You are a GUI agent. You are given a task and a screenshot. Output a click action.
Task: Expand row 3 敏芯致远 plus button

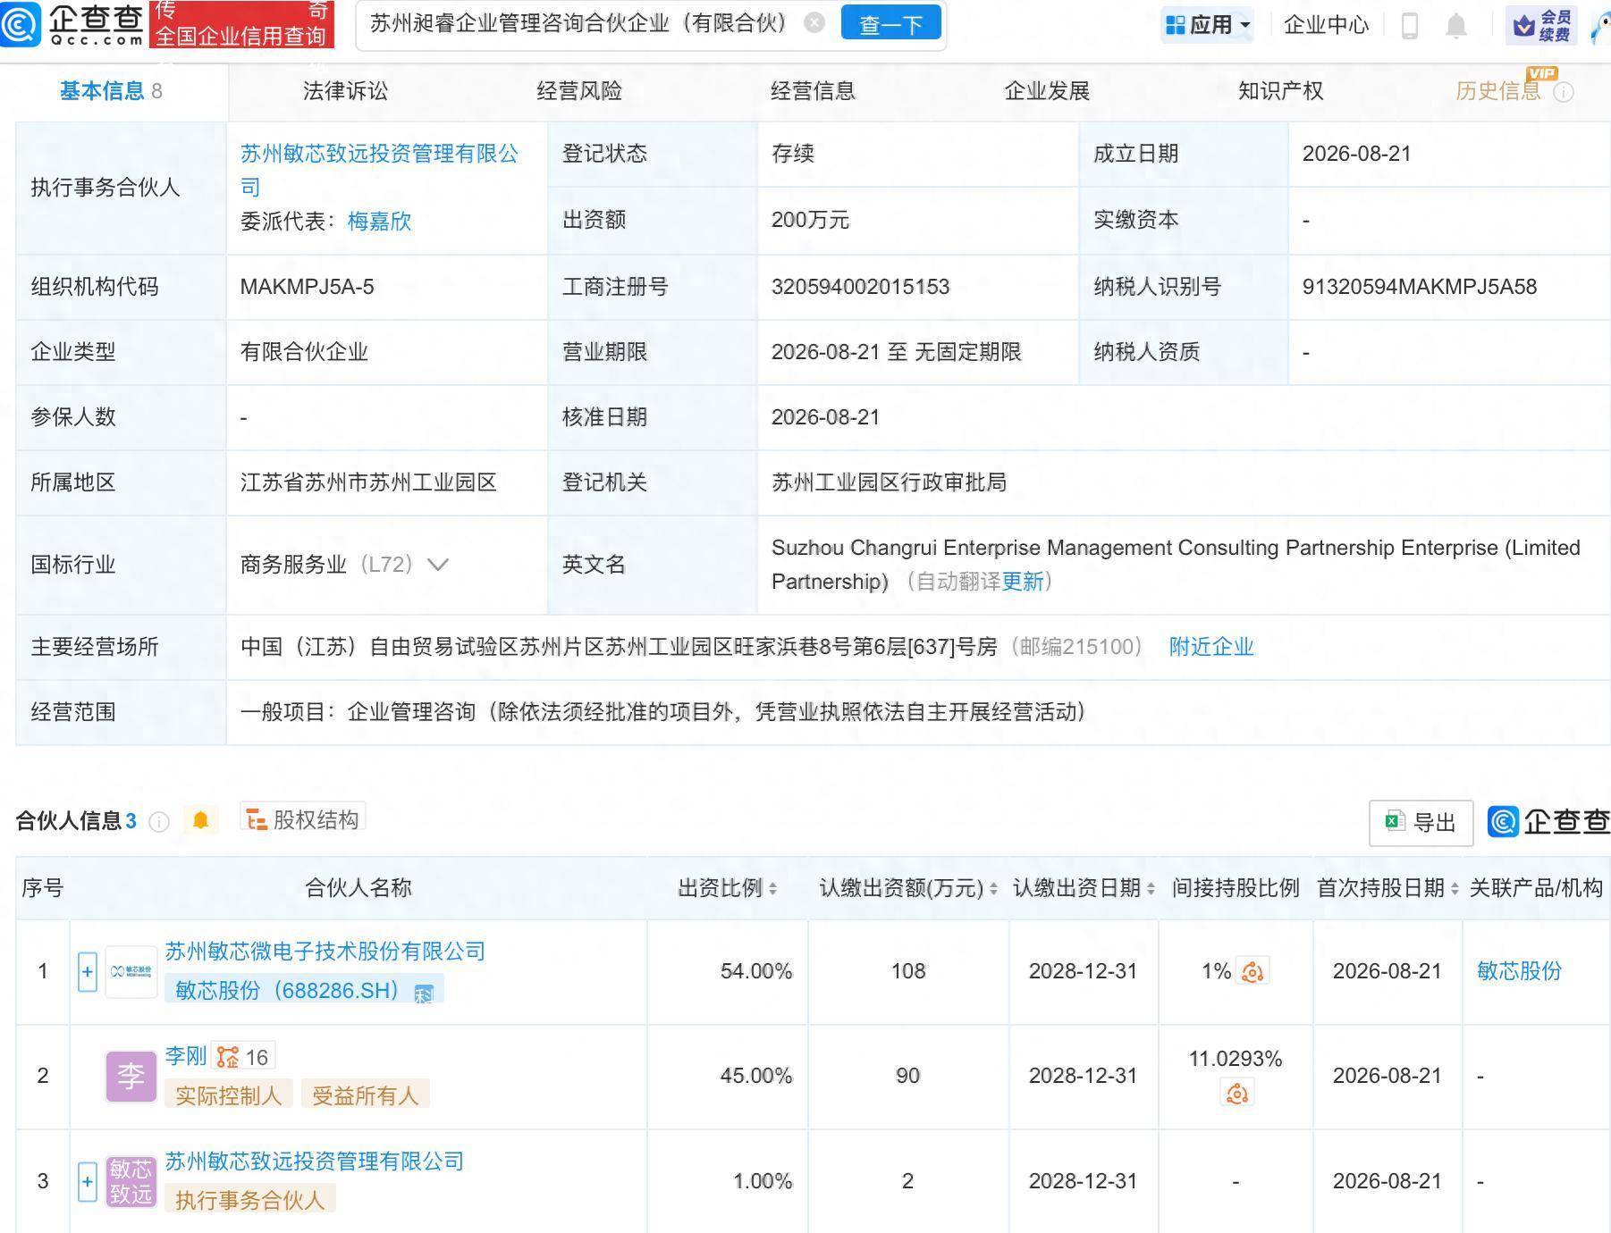[87, 1181]
